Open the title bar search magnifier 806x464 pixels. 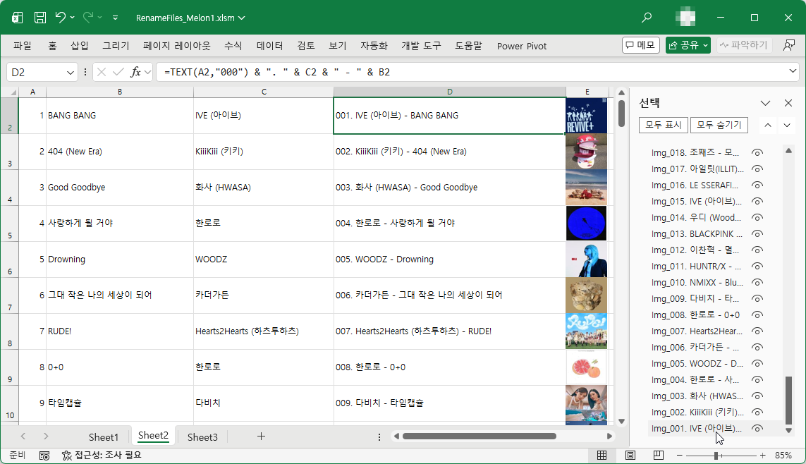[x=647, y=18]
